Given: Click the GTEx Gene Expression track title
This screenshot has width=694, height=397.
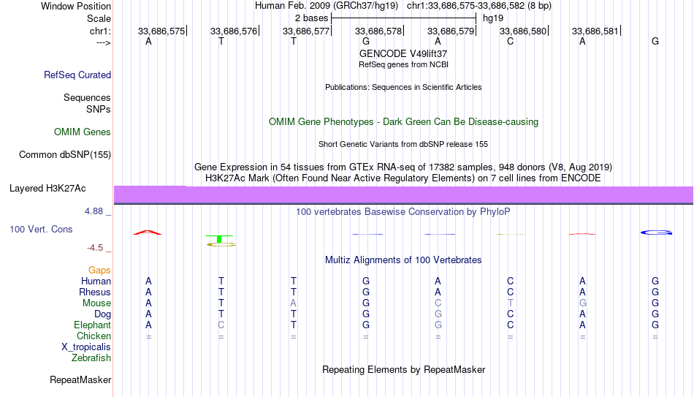Looking at the screenshot, I should click(x=403, y=167).
